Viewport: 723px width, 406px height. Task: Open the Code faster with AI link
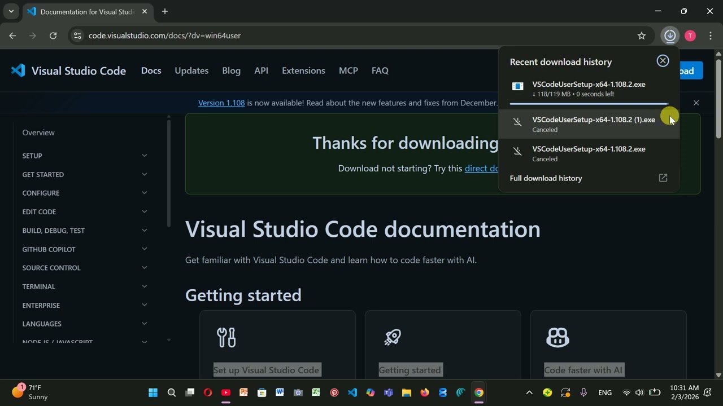(583, 370)
